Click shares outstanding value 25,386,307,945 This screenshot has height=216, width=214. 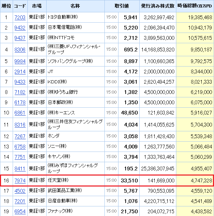pos(158,169)
